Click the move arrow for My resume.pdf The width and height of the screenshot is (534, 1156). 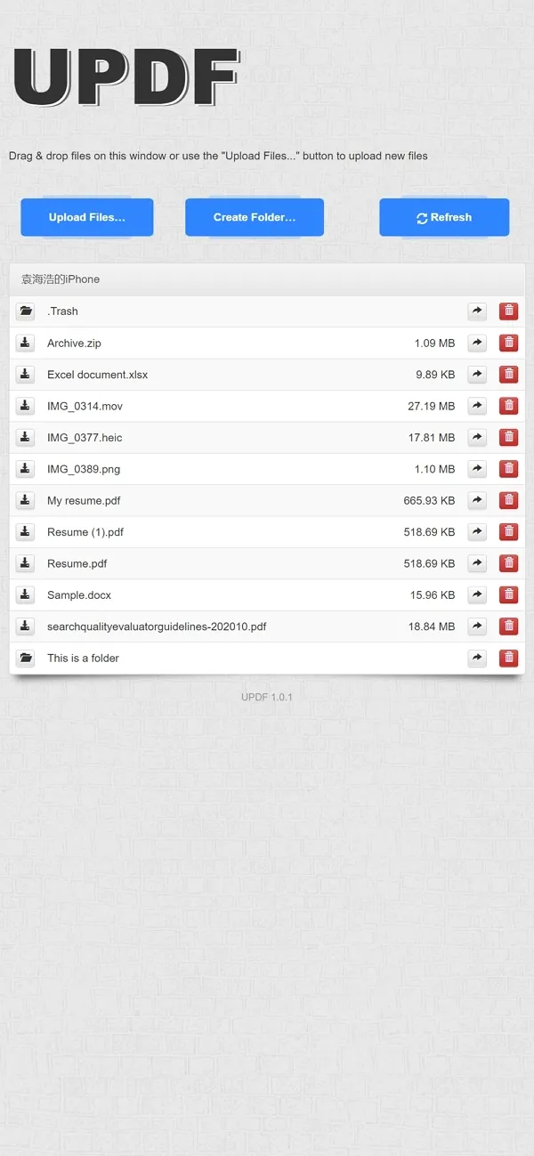[x=477, y=500]
